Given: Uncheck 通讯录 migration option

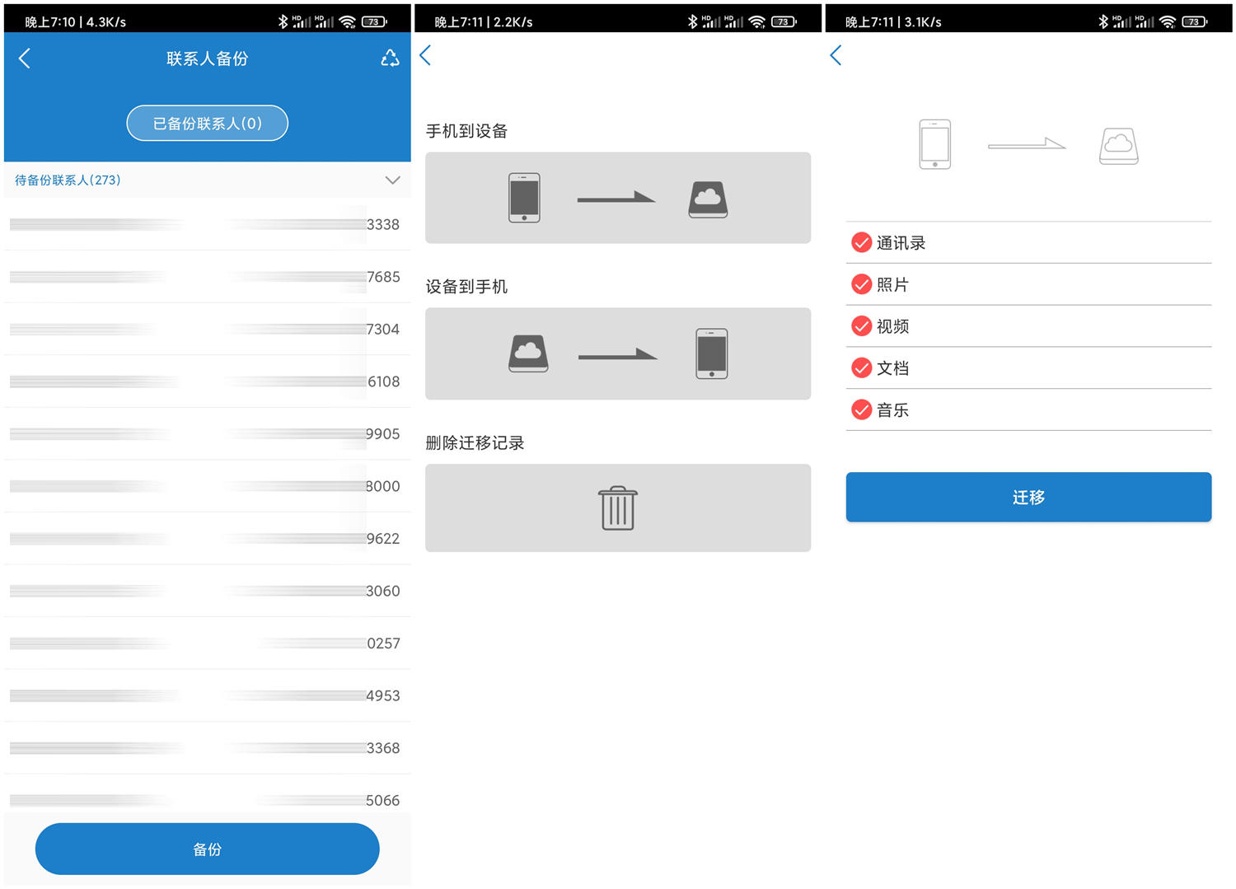Looking at the screenshot, I should click(861, 242).
